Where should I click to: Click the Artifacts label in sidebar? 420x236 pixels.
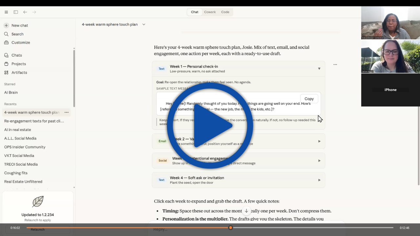[19, 72]
